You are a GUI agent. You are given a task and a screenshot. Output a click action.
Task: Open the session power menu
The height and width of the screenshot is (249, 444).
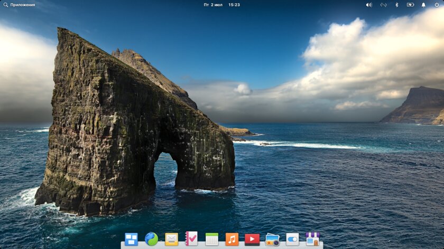pos(437,5)
